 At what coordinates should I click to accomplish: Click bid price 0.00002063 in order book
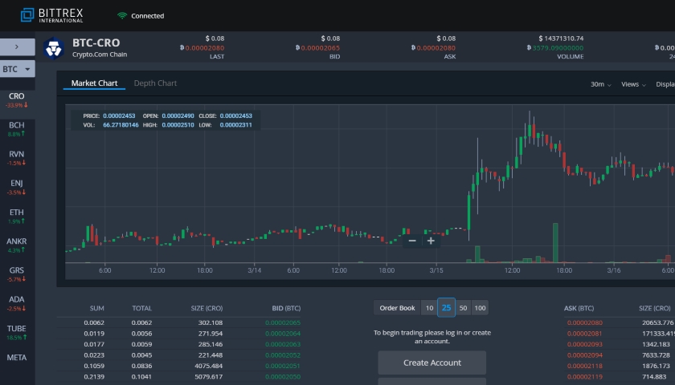(283, 344)
